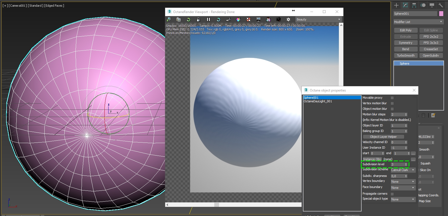Viewport: 448px width, 216px height.
Task: Click the lock viewport padlock icon
Action: [198, 19]
